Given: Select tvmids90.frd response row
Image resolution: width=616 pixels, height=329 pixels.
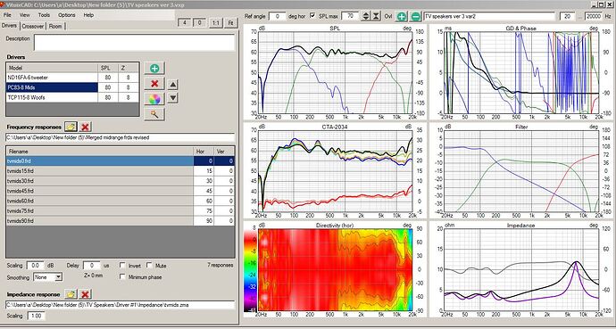Looking at the screenshot, I should click(x=121, y=221).
